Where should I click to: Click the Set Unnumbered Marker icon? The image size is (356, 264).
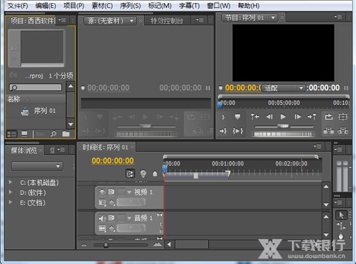pyautogui.click(x=237, y=117)
